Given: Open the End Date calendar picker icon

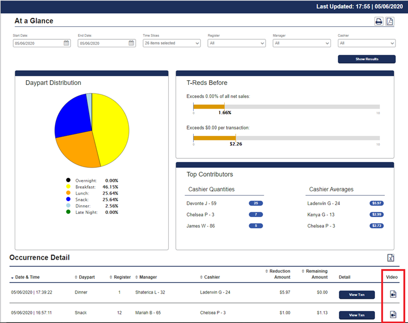Looking at the screenshot, I should [x=131, y=43].
